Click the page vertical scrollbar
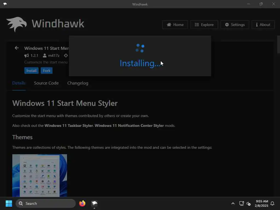Screen dimensions: 280x210 [x=278, y=45]
